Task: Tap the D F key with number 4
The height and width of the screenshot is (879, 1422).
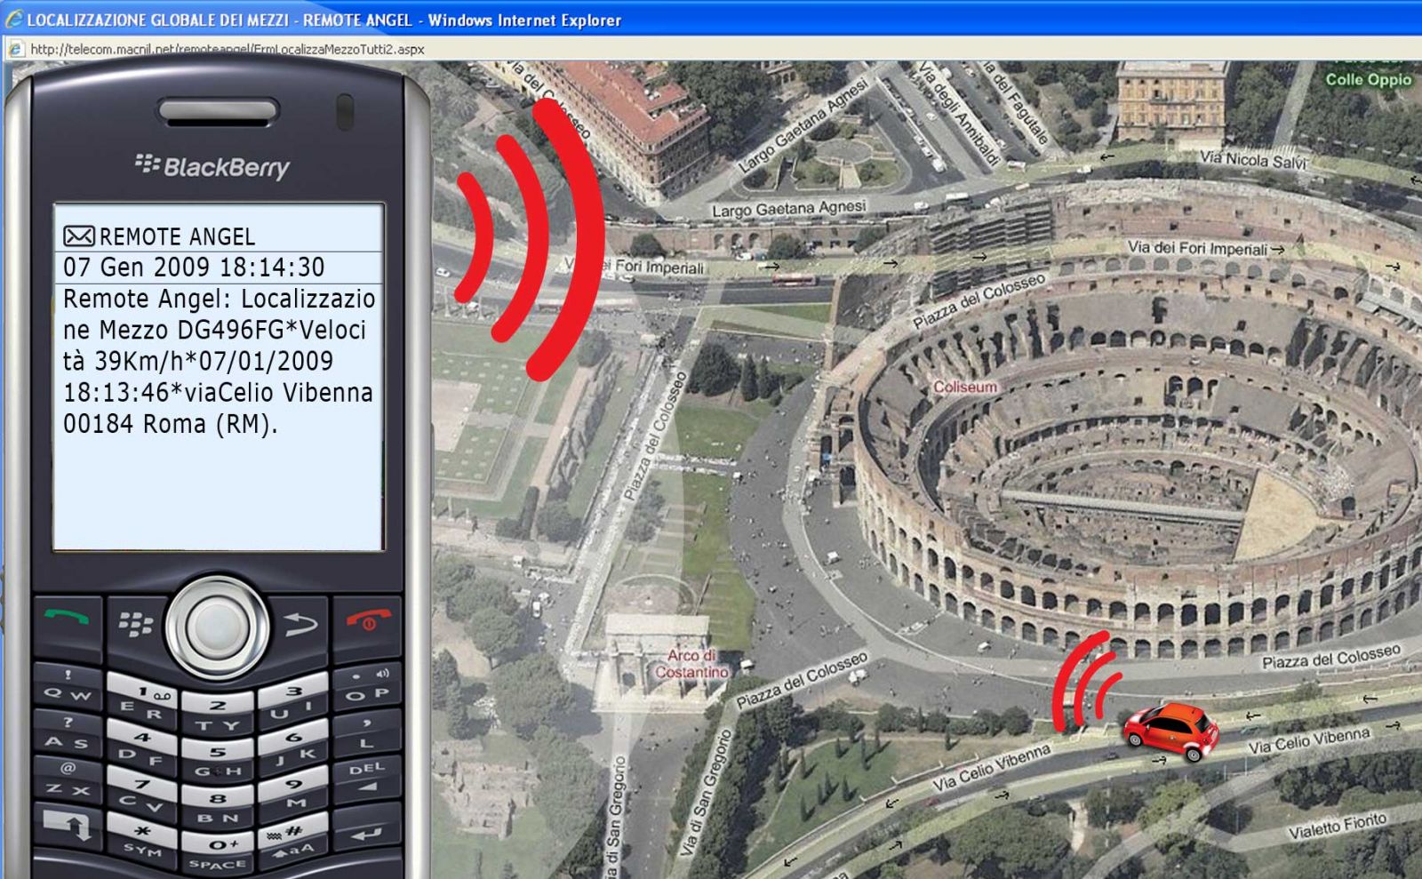Action: tap(142, 747)
